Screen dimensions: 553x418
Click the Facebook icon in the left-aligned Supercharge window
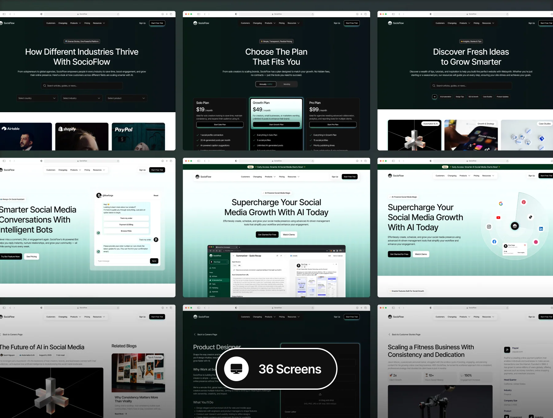(x=494, y=242)
